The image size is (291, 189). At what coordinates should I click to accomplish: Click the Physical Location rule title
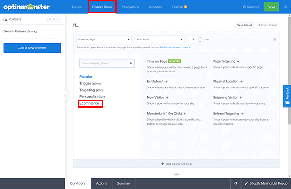(226, 81)
